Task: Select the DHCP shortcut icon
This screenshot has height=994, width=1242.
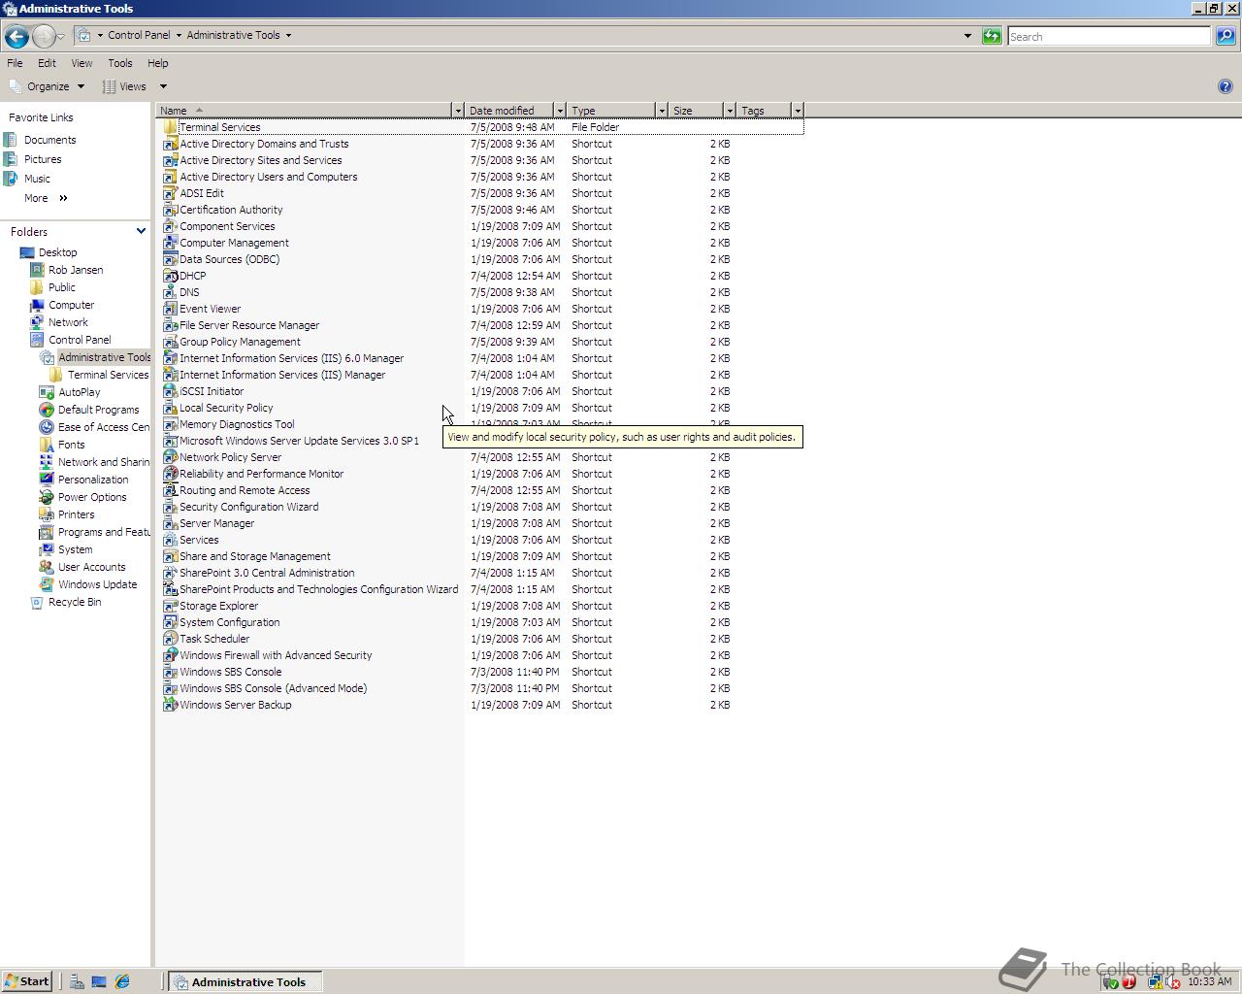Action: tap(170, 276)
